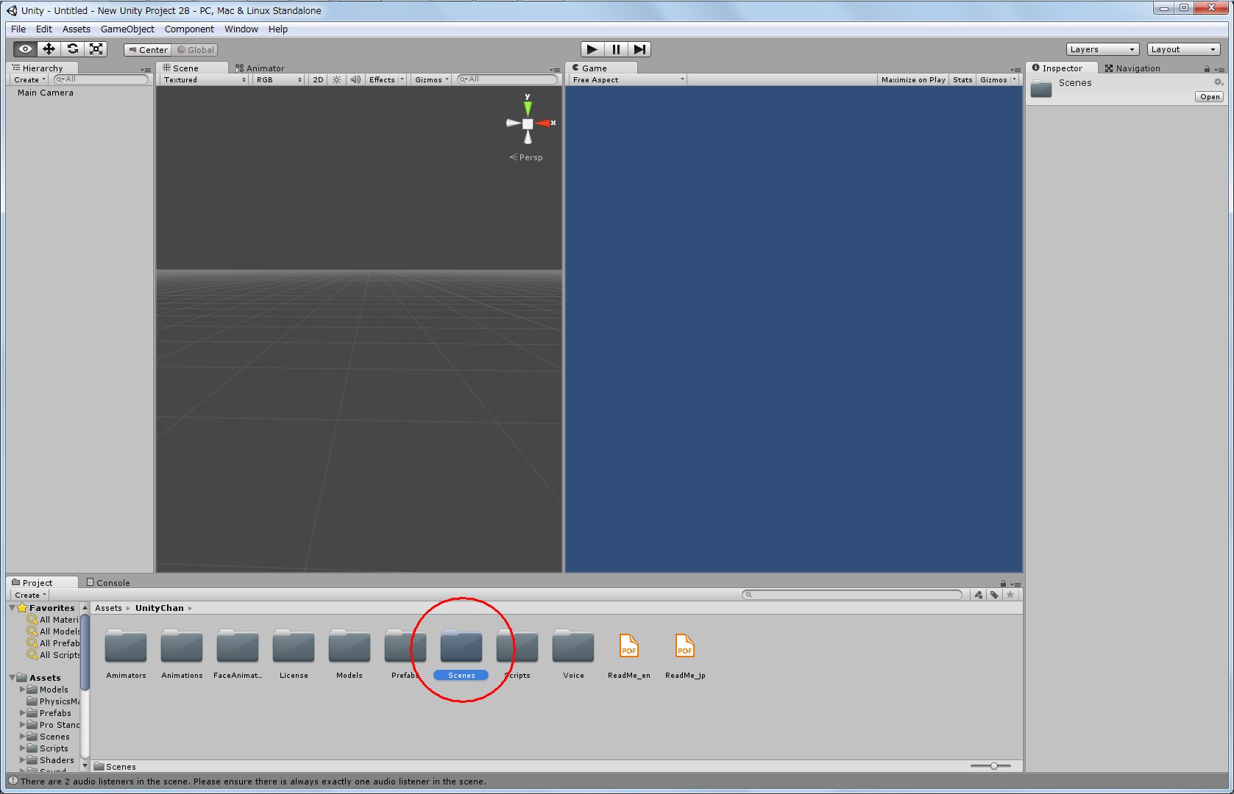
Task: Click the Step frame button
Action: pyautogui.click(x=639, y=49)
